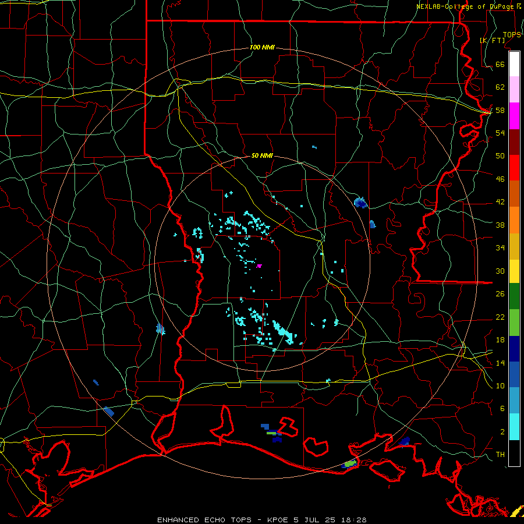
Task: Click the 10 legend value
Action: tap(500, 385)
